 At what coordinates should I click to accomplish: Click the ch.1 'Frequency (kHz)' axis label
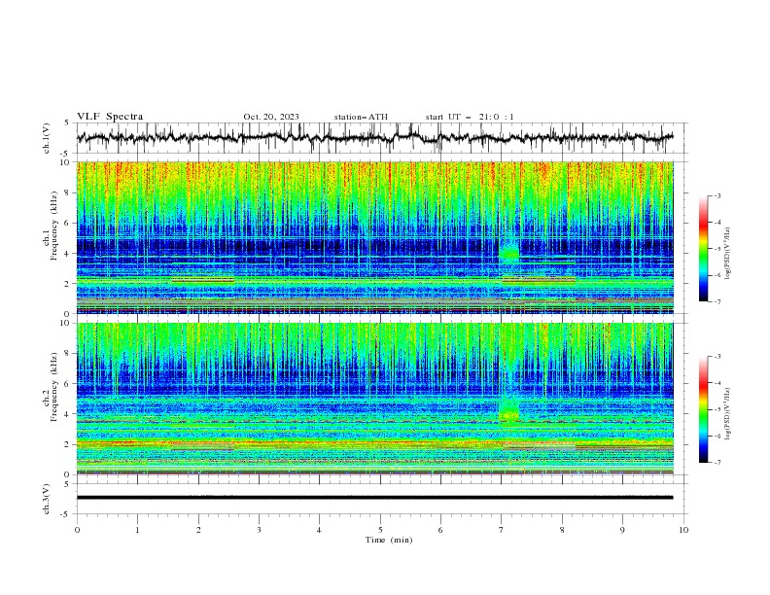click(x=54, y=226)
